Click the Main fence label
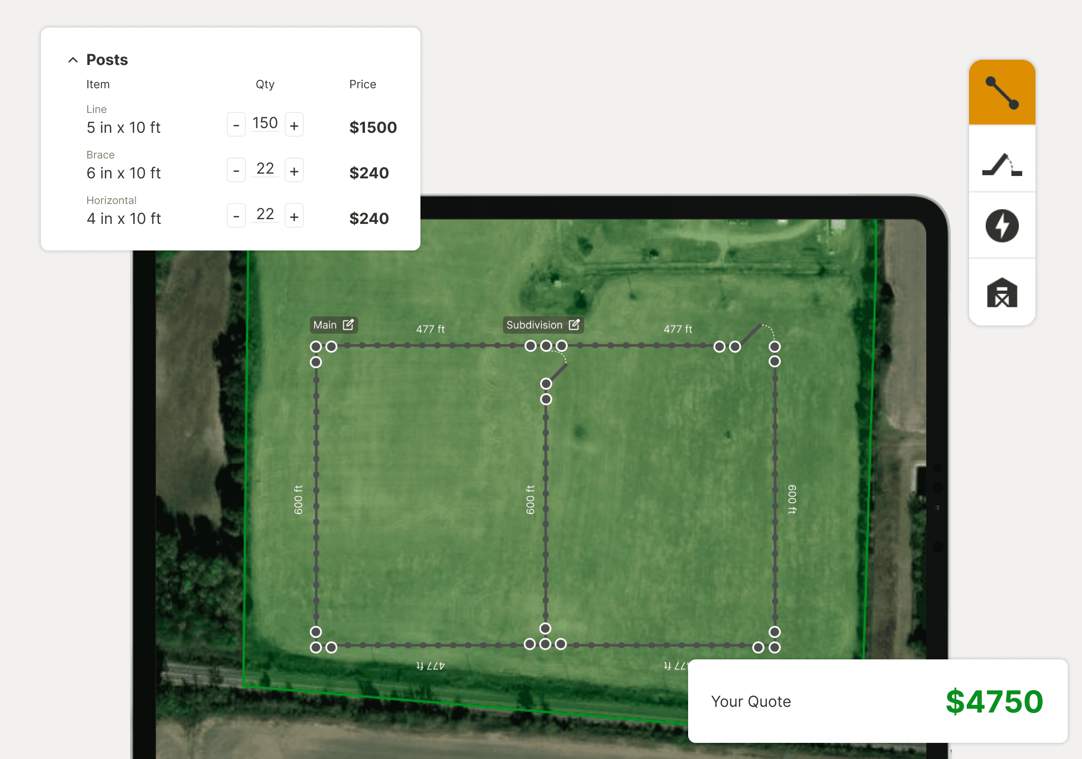 pos(325,325)
